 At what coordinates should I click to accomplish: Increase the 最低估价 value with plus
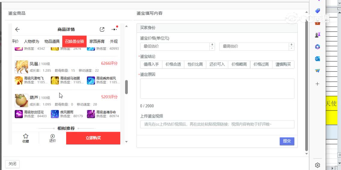pos(212,44)
